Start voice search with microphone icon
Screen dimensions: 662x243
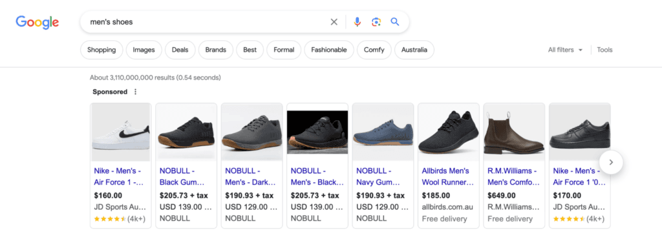click(357, 22)
